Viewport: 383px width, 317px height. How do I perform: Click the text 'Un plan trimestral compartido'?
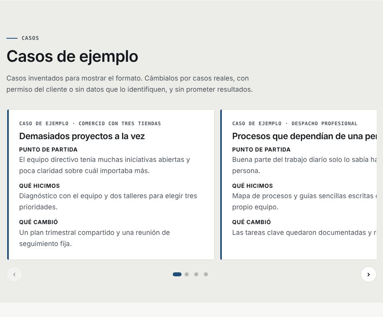(x=67, y=232)
